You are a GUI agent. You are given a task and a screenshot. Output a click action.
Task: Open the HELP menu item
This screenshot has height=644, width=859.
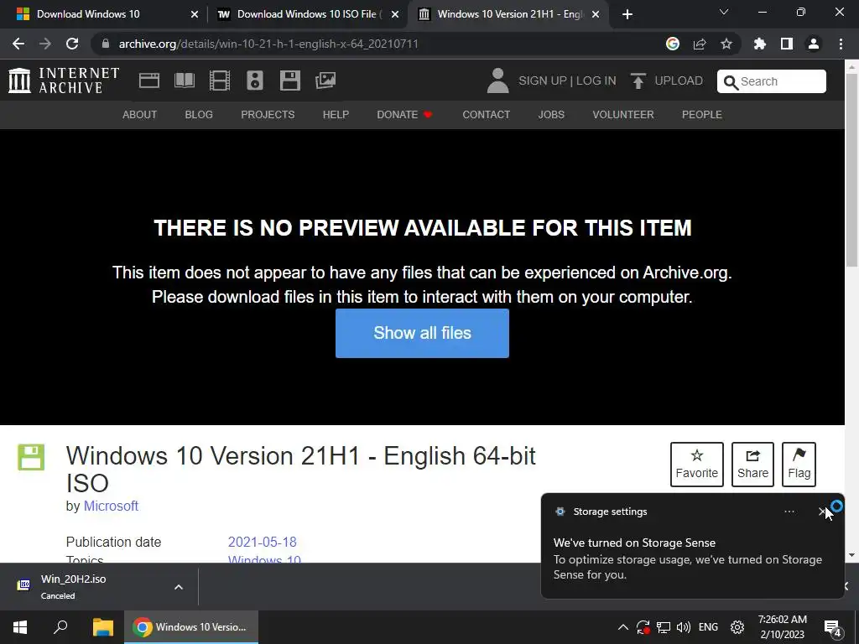point(336,114)
